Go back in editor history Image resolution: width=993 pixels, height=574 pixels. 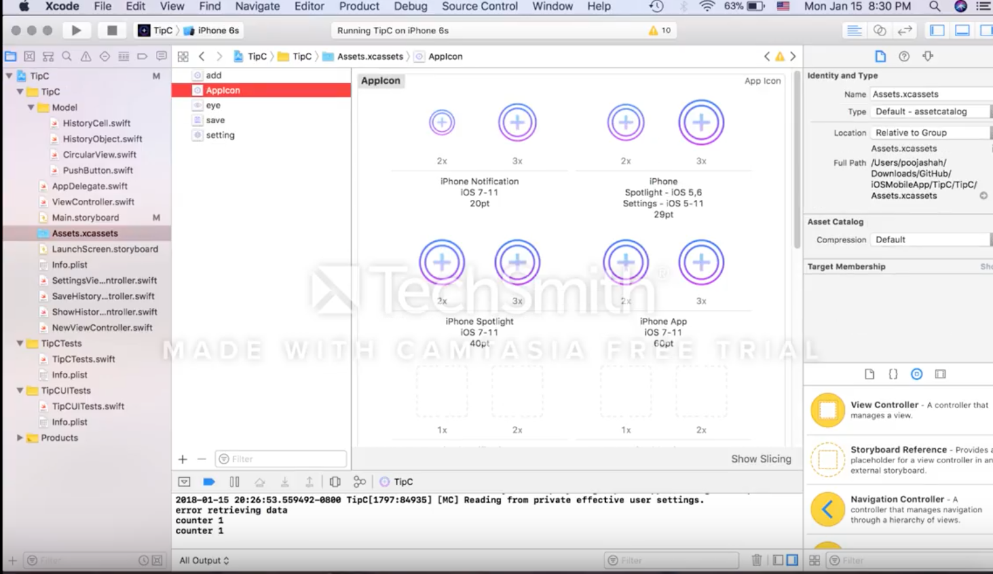(x=202, y=56)
